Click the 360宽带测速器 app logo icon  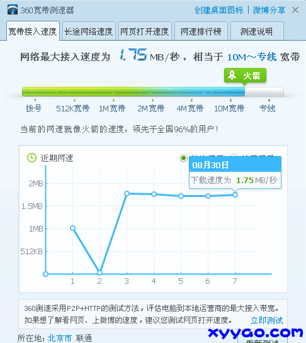tap(12, 10)
